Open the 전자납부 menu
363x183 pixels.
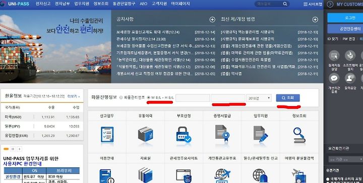click(x=63, y=4)
